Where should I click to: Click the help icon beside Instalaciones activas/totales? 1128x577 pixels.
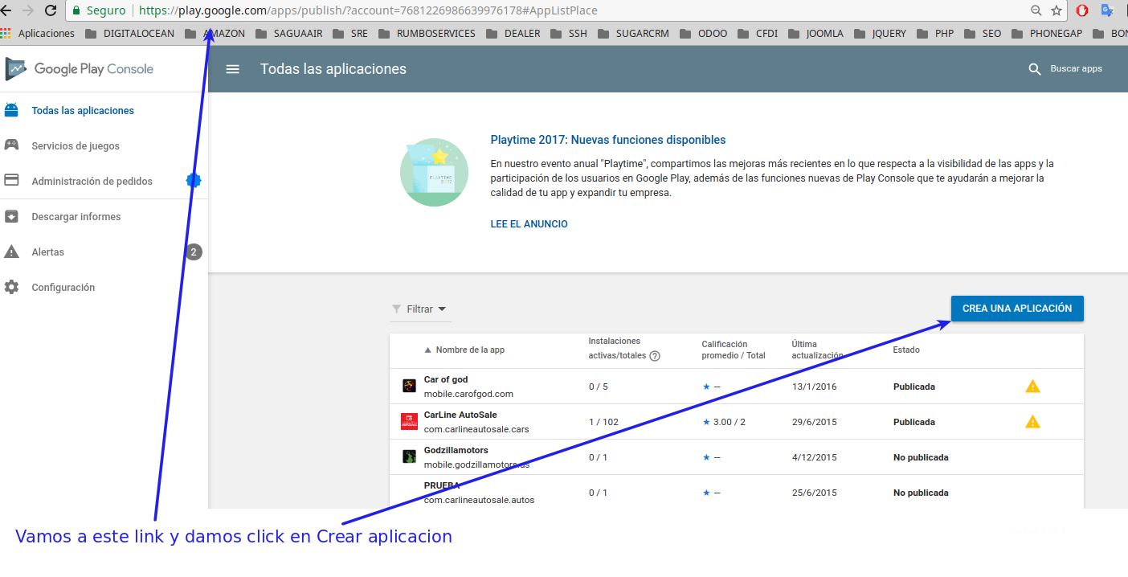tap(655, 356)
